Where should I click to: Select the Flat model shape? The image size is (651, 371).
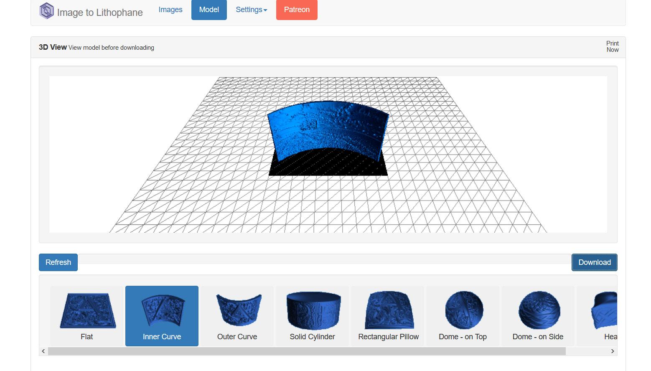(87, 316)
